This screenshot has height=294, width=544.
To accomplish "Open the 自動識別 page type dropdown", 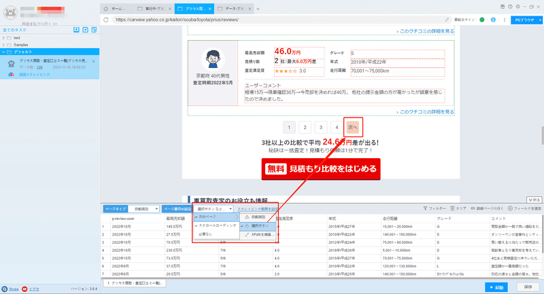I will pos(144,209).
